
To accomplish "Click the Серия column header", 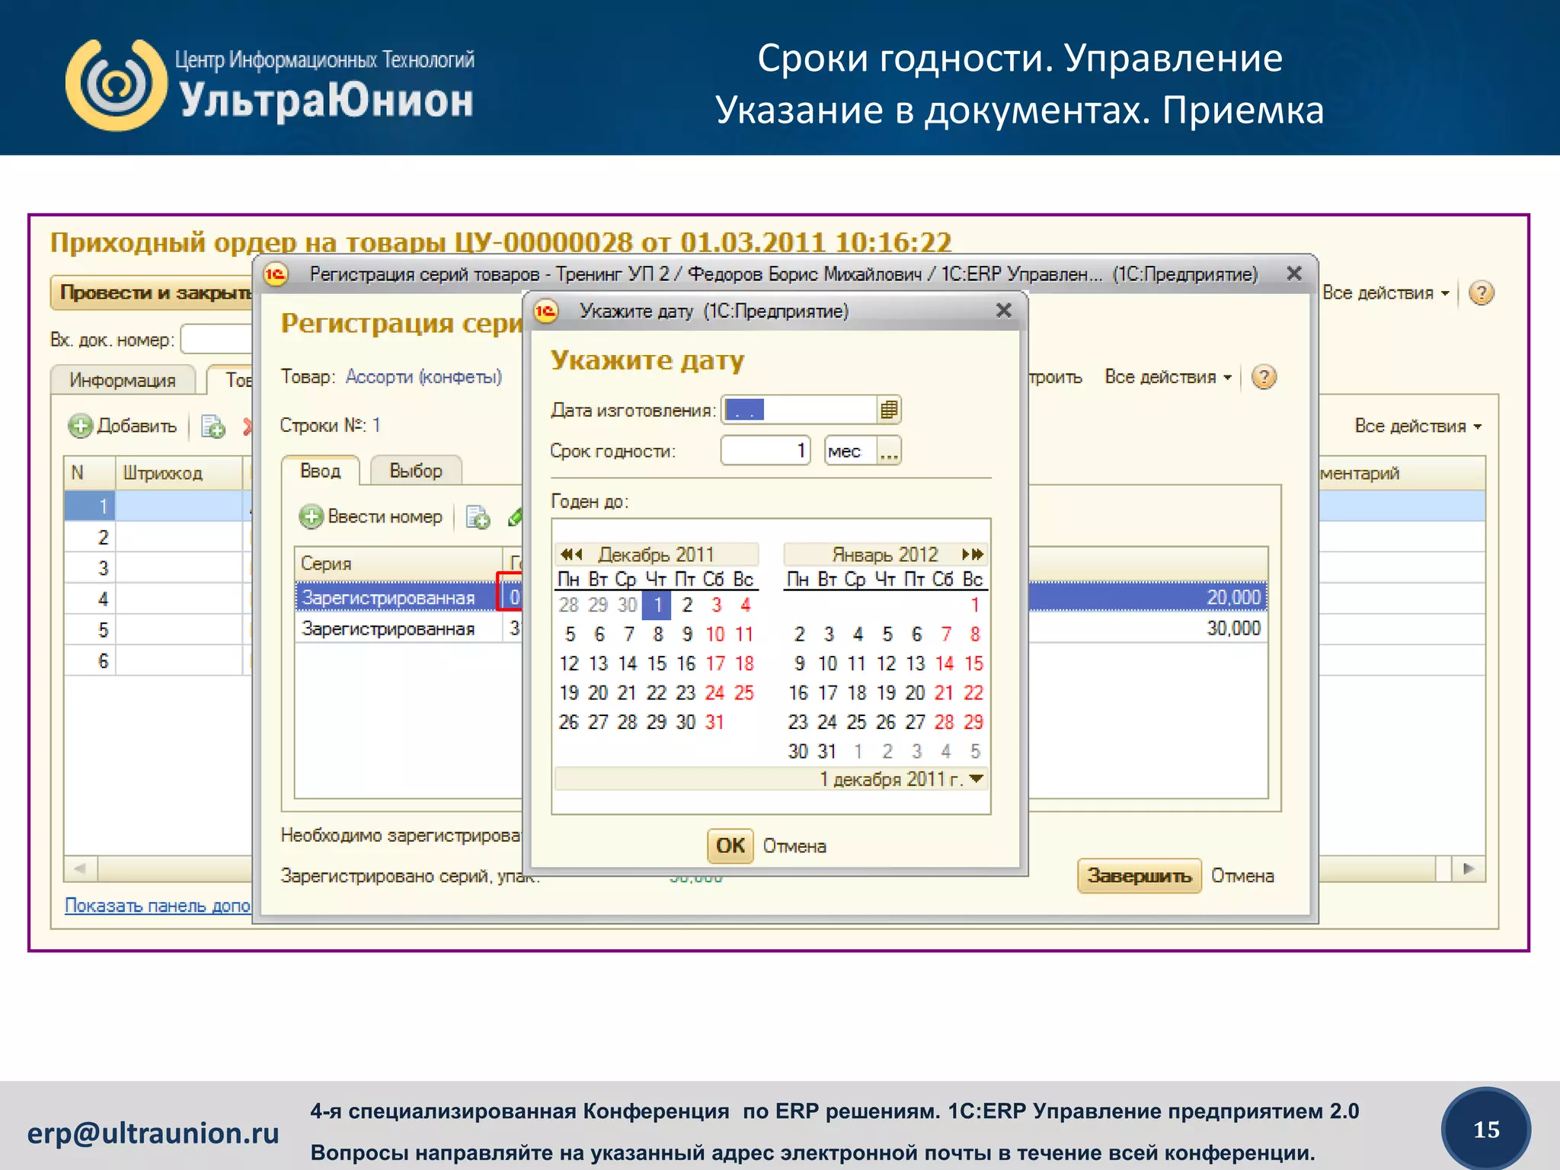I will coord(398,564).
